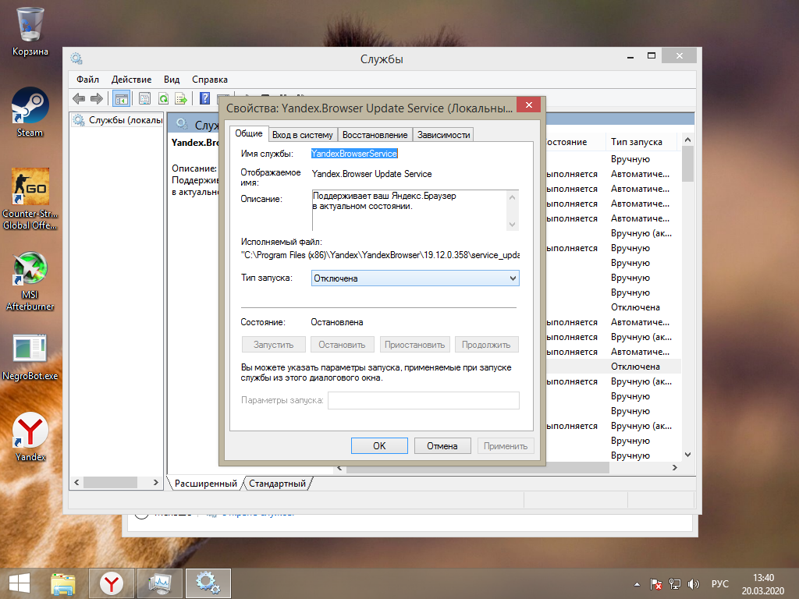Click the executable path text field
This screenshot has height=599, width=799.
point(380,255)
